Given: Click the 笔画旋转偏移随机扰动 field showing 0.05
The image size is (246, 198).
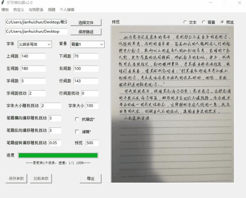Looking at the screenshot, I should coord(55,143).
